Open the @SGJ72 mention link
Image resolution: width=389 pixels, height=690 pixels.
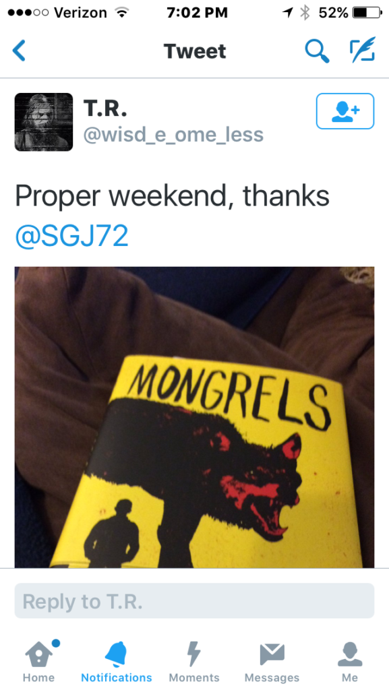[x=71, y=235]
